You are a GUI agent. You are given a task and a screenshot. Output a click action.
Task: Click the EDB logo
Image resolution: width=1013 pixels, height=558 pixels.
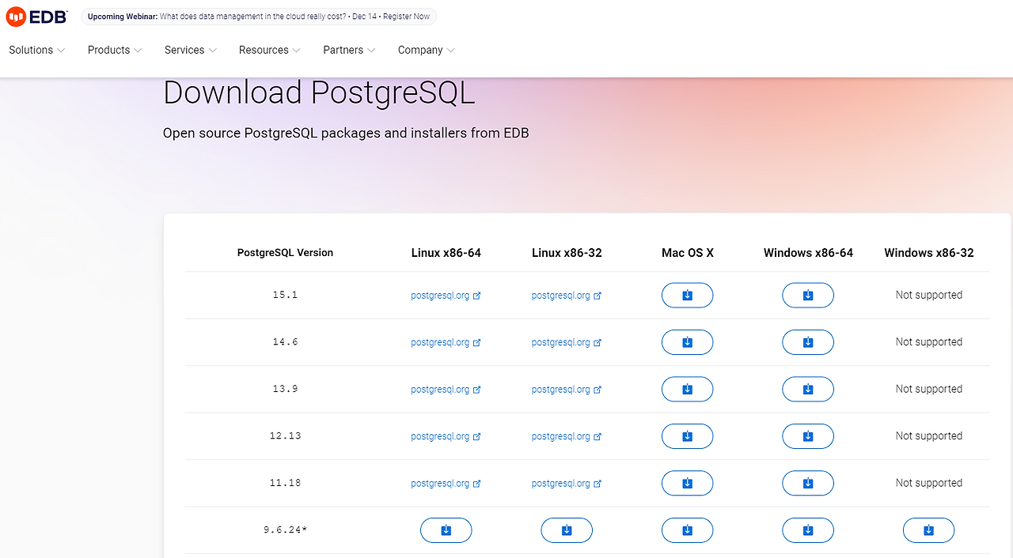coord(36,16)
